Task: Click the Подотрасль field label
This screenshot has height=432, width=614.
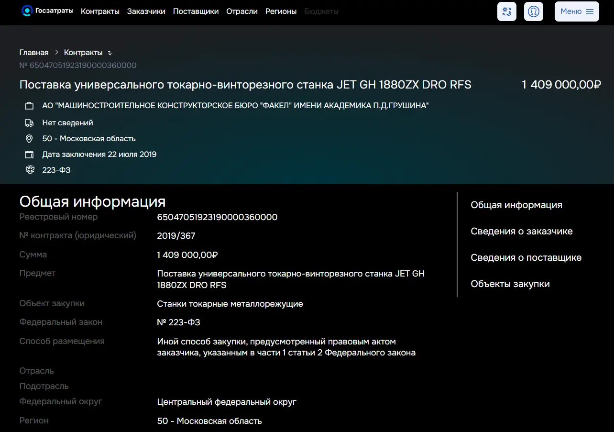Action: (x=44, y=387)
